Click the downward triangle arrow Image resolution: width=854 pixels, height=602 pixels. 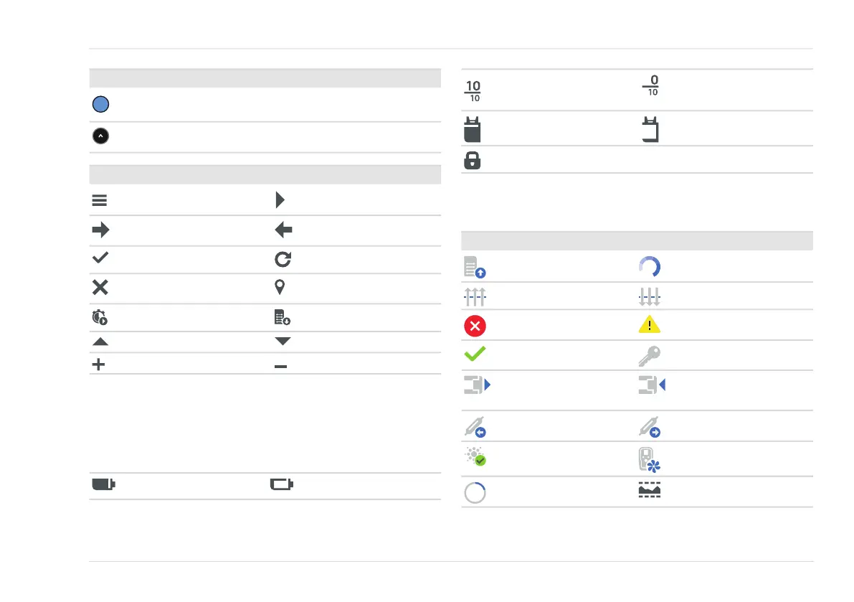tap(283, 341)
